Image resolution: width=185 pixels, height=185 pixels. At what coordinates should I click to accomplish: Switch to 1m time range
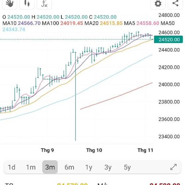(31, 167)
